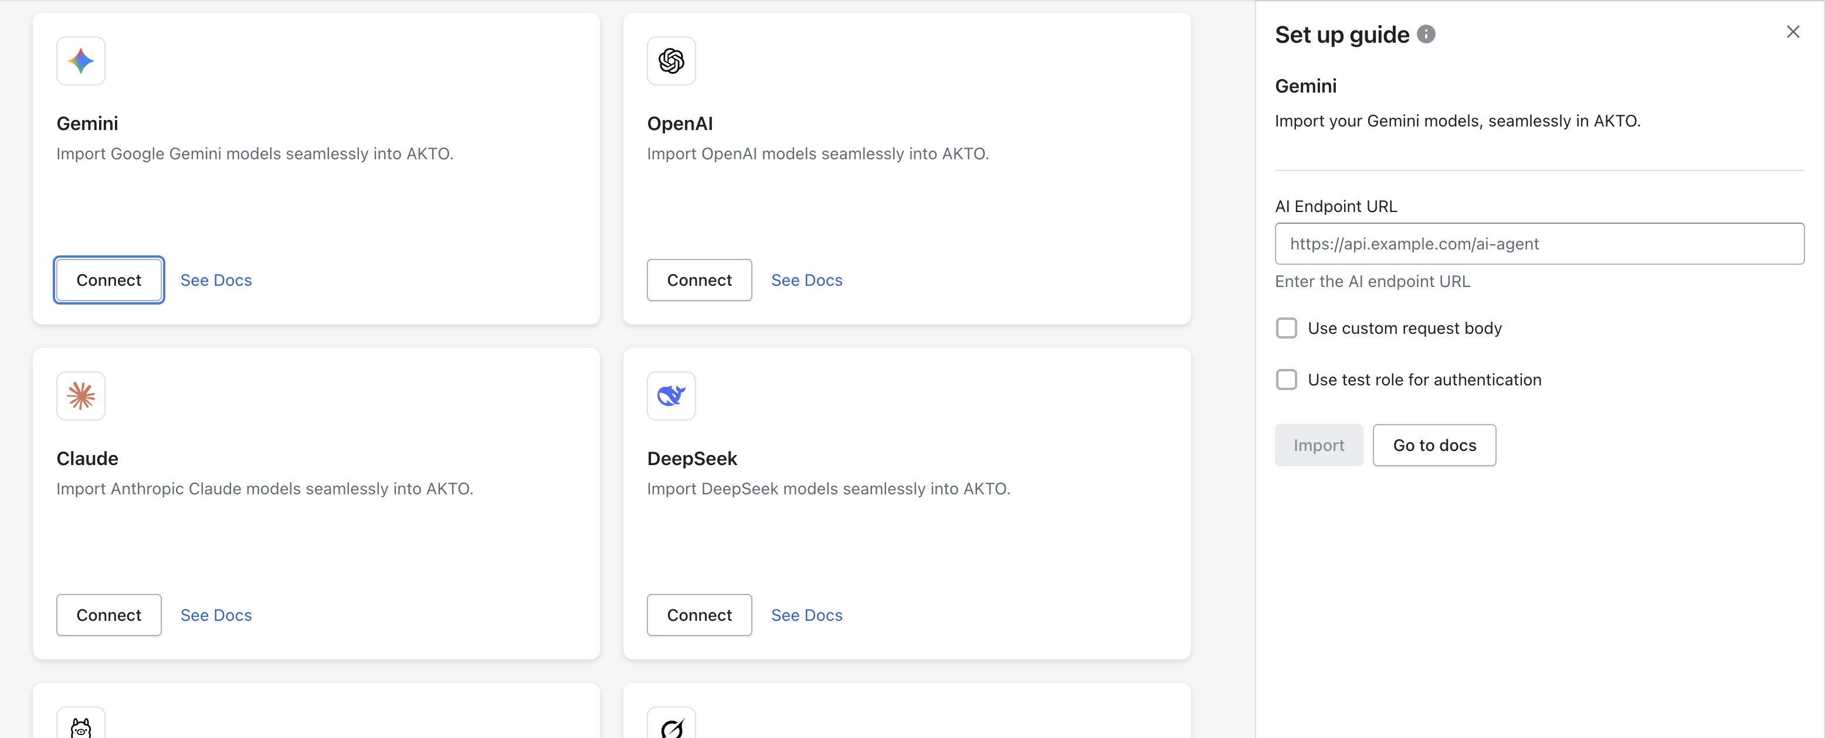1825x738 pixels.
Task: Click the Claude starburst logo icon
Action: pos(81,395)
